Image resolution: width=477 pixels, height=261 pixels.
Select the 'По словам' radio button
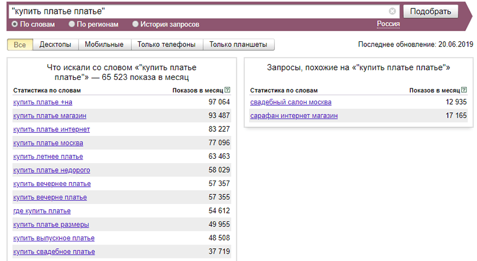click(14, 24)
